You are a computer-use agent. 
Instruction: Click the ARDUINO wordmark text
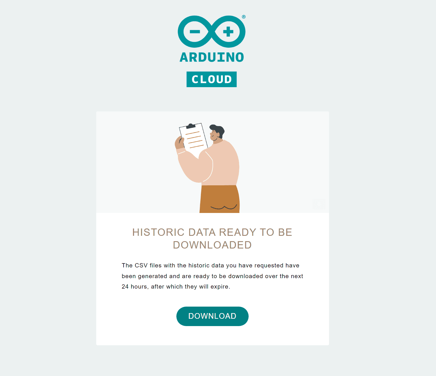point(212,57)
